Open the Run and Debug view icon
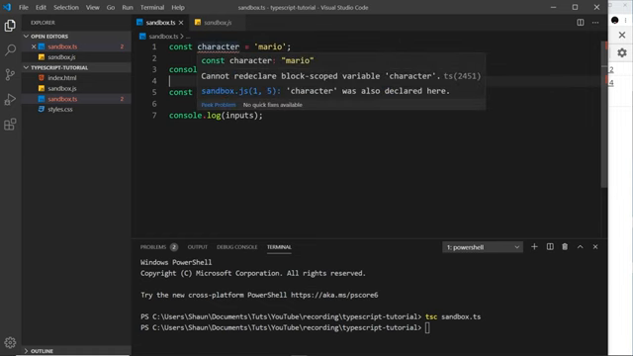This screenshot has height=356, width=633. [10, 99]
